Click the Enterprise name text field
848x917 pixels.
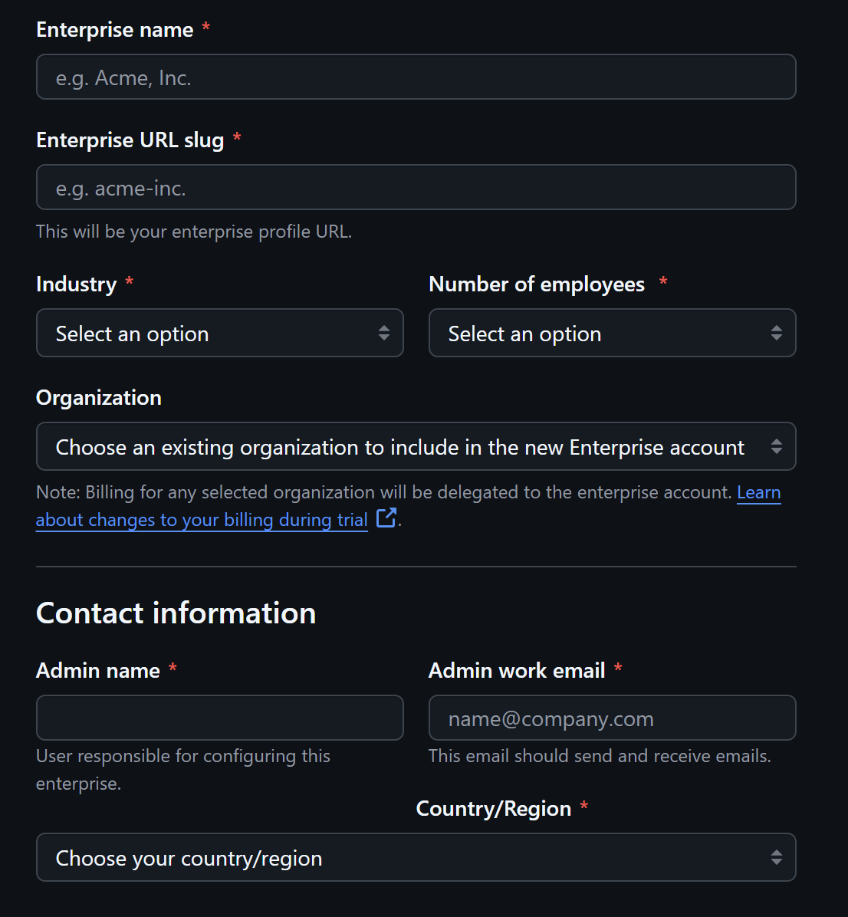tap(416, 77)
